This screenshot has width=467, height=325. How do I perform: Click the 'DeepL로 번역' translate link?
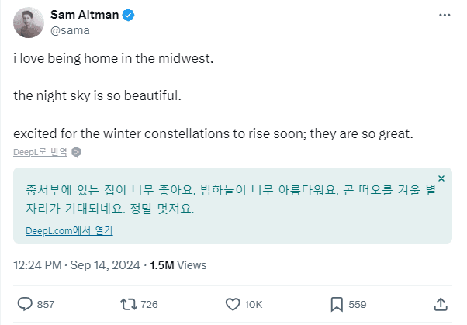40,152
